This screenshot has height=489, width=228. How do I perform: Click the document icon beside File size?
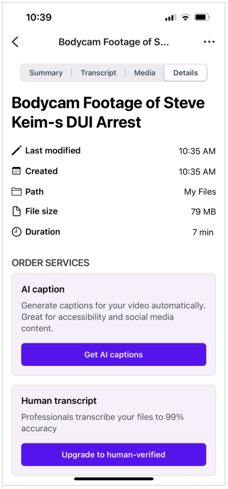[16, 211]
